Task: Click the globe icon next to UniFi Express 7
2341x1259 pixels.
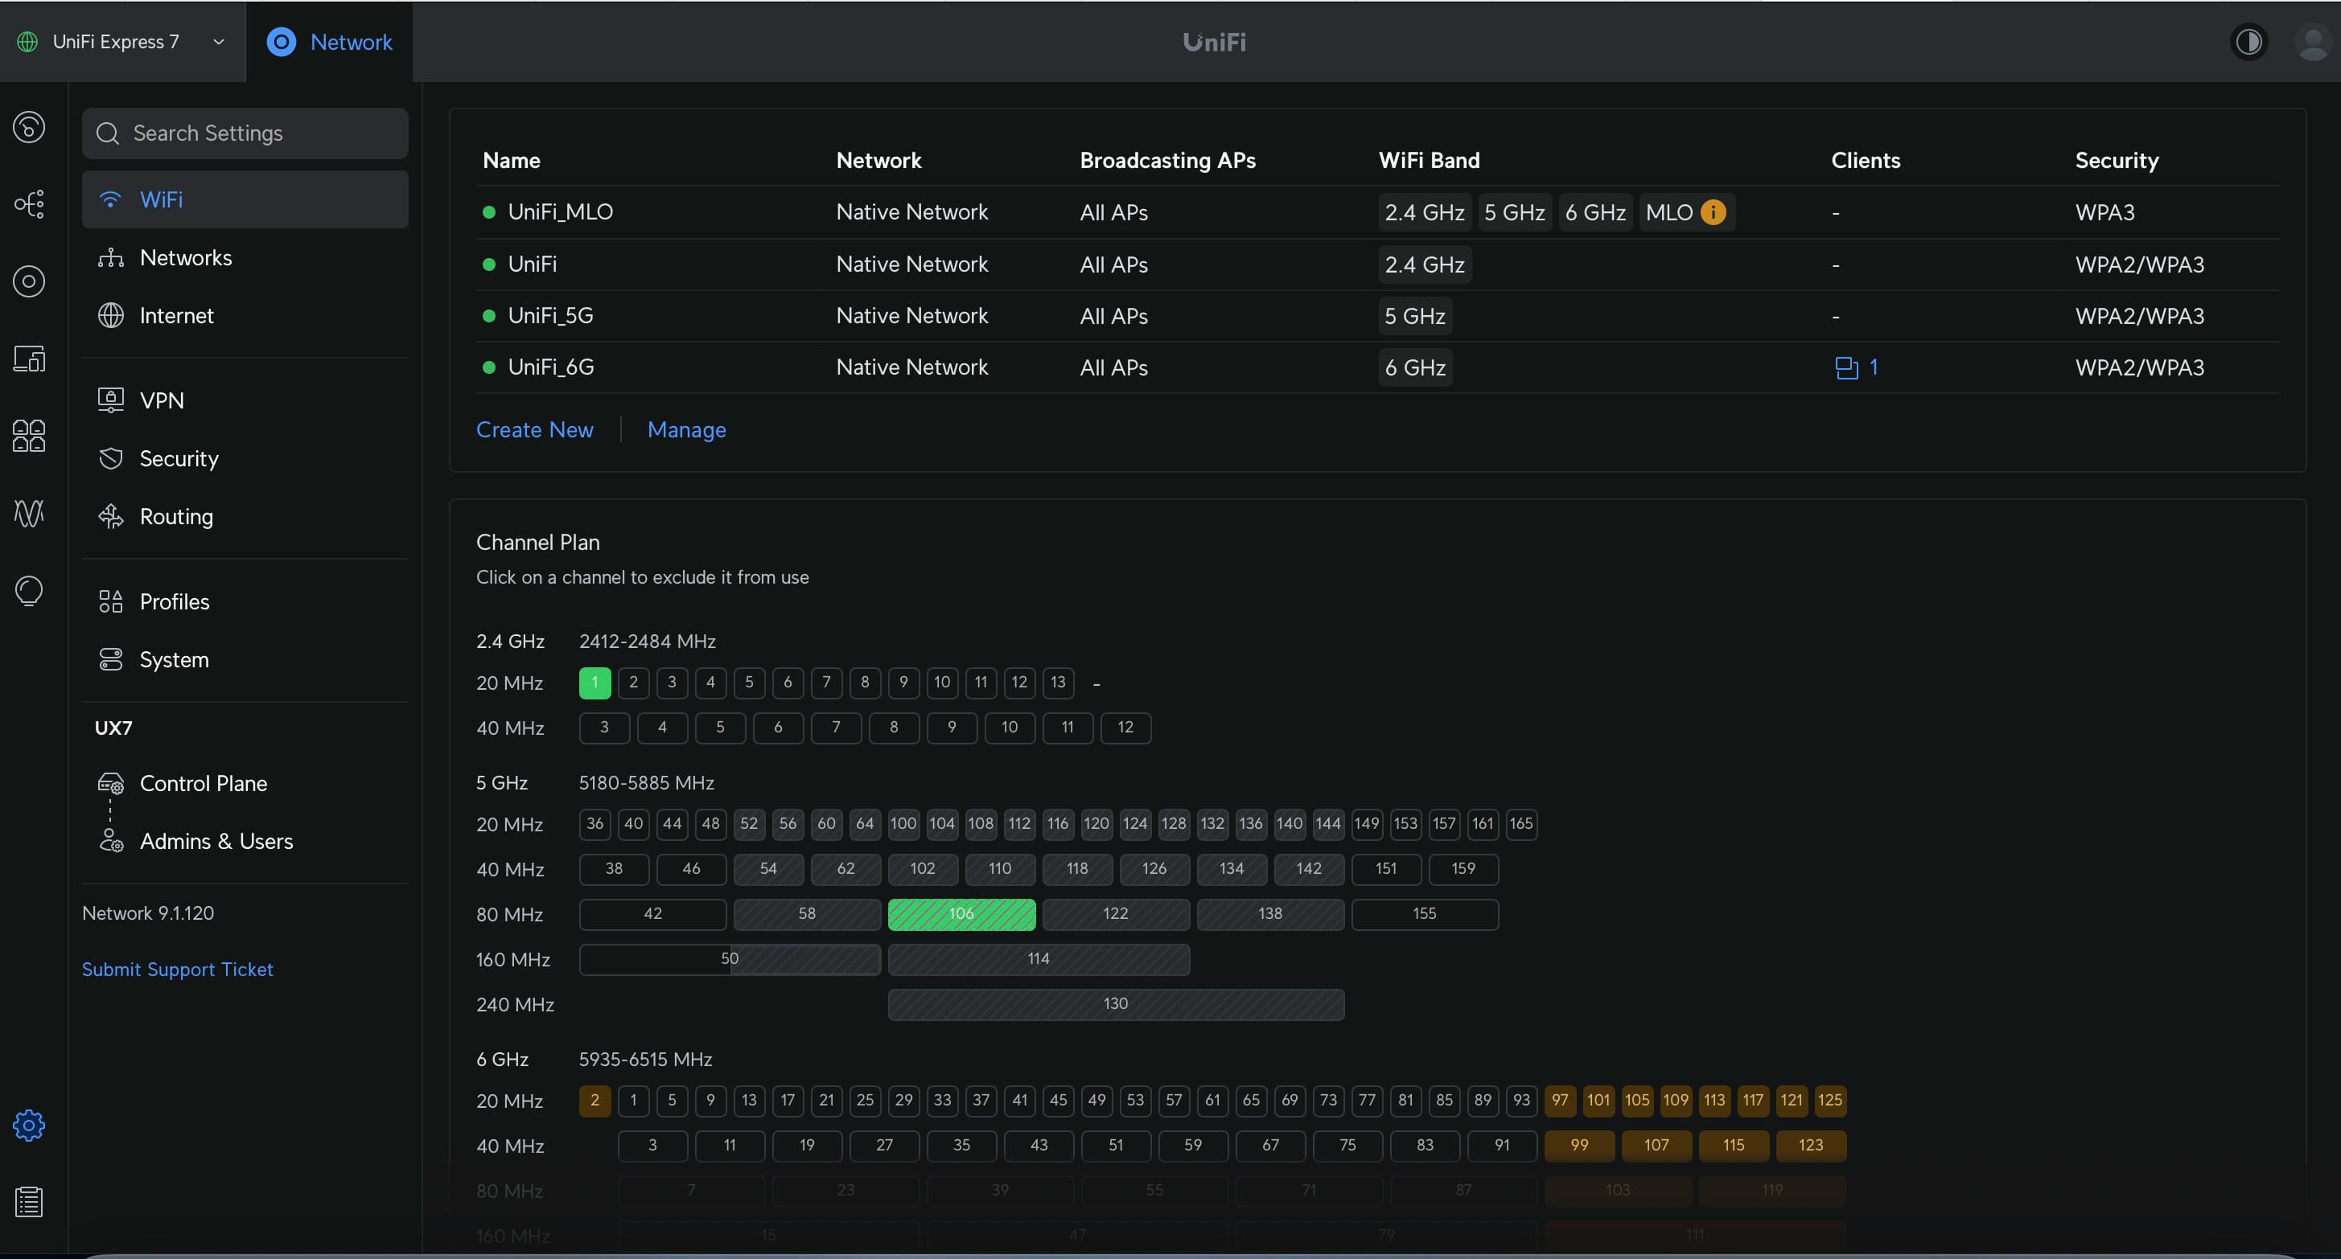Action: pos(28,42)
